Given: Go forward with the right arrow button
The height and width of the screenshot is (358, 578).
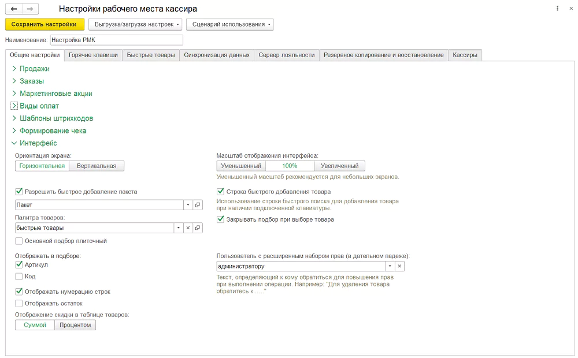Looking at the screenshot, I should (x=30, y=9).
